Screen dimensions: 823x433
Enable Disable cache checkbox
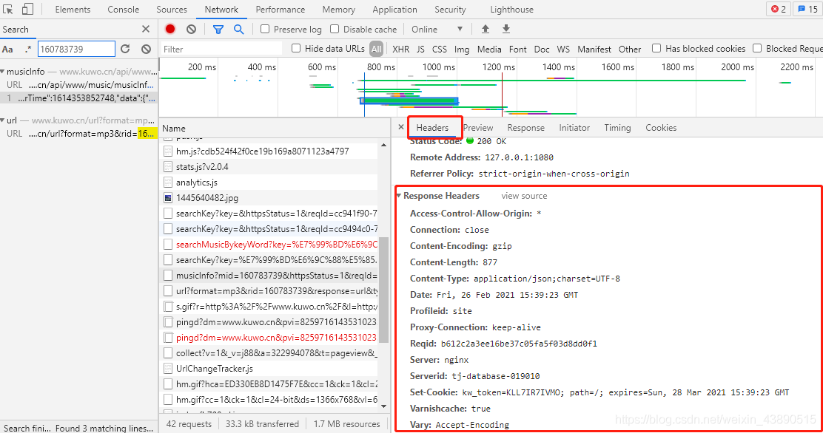(x=335, y=30)
